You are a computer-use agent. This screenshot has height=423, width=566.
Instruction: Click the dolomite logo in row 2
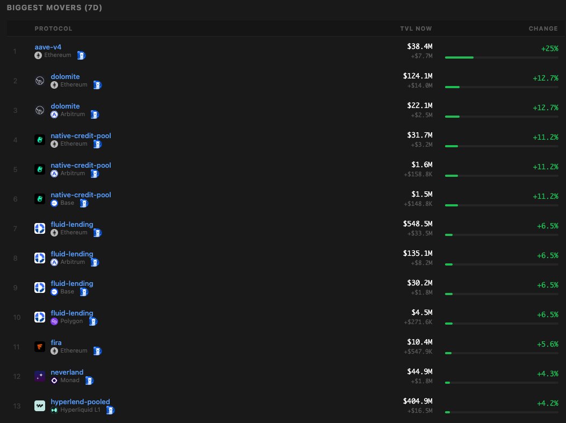40,81
